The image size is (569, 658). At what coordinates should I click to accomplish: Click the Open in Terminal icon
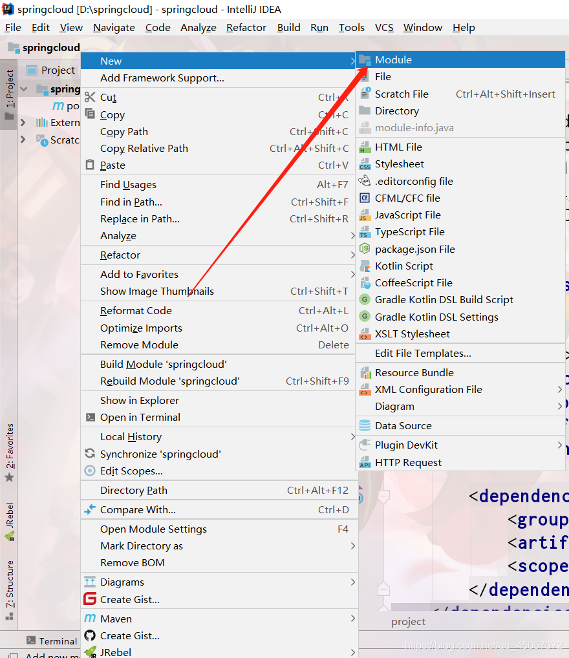click(x=90, y=417)
